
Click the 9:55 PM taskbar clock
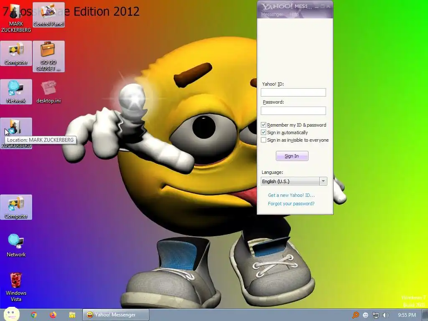[x=407, y=315]
